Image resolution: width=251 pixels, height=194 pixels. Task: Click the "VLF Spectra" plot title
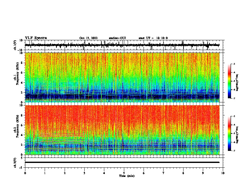[x=36, y=38]
